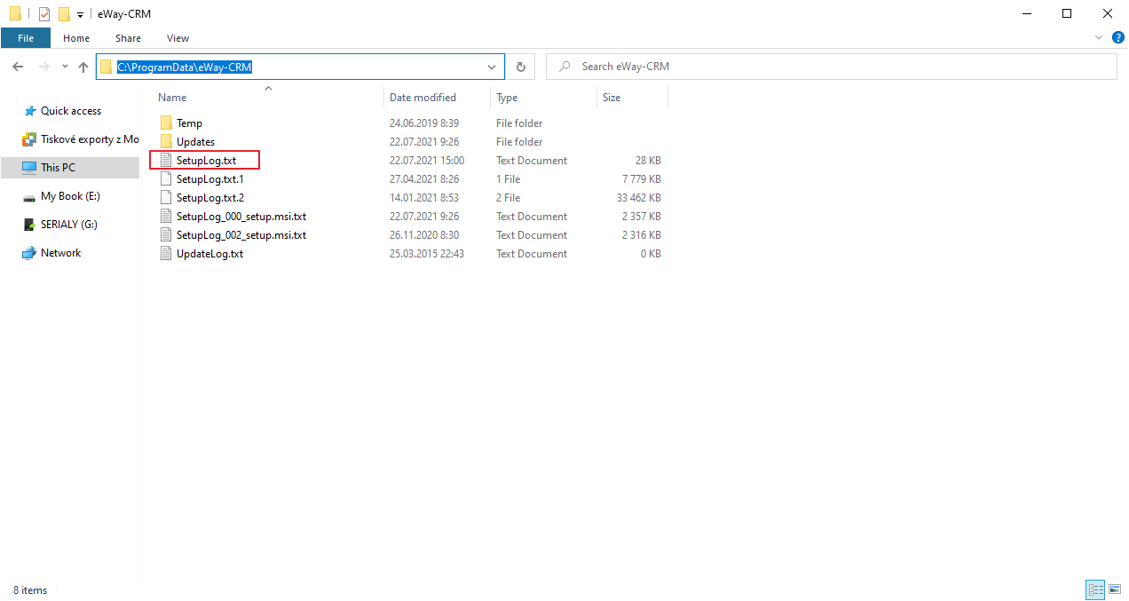Sort by the Type column header
Screen dimensions: 1129x601
coord(507,98)
